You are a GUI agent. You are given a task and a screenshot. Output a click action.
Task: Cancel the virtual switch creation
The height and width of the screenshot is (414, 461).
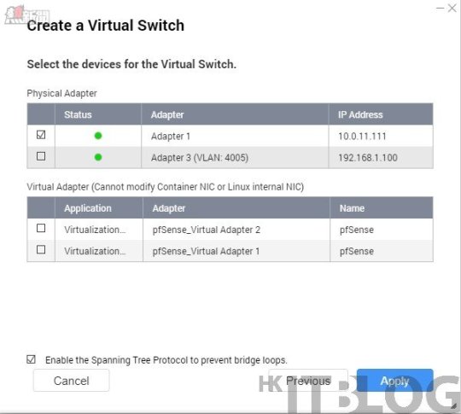click(x=71, y=381)
